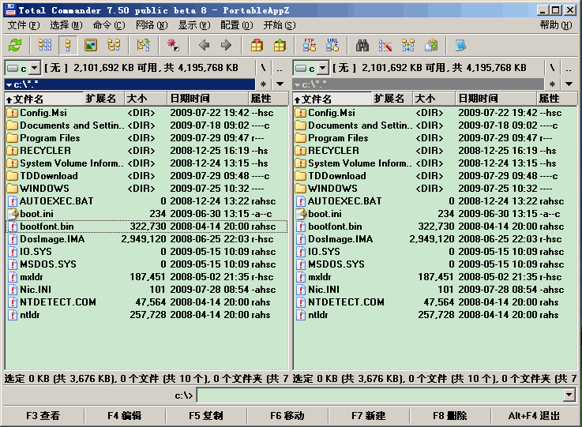Click the URL new connection icon

(332, 45)
